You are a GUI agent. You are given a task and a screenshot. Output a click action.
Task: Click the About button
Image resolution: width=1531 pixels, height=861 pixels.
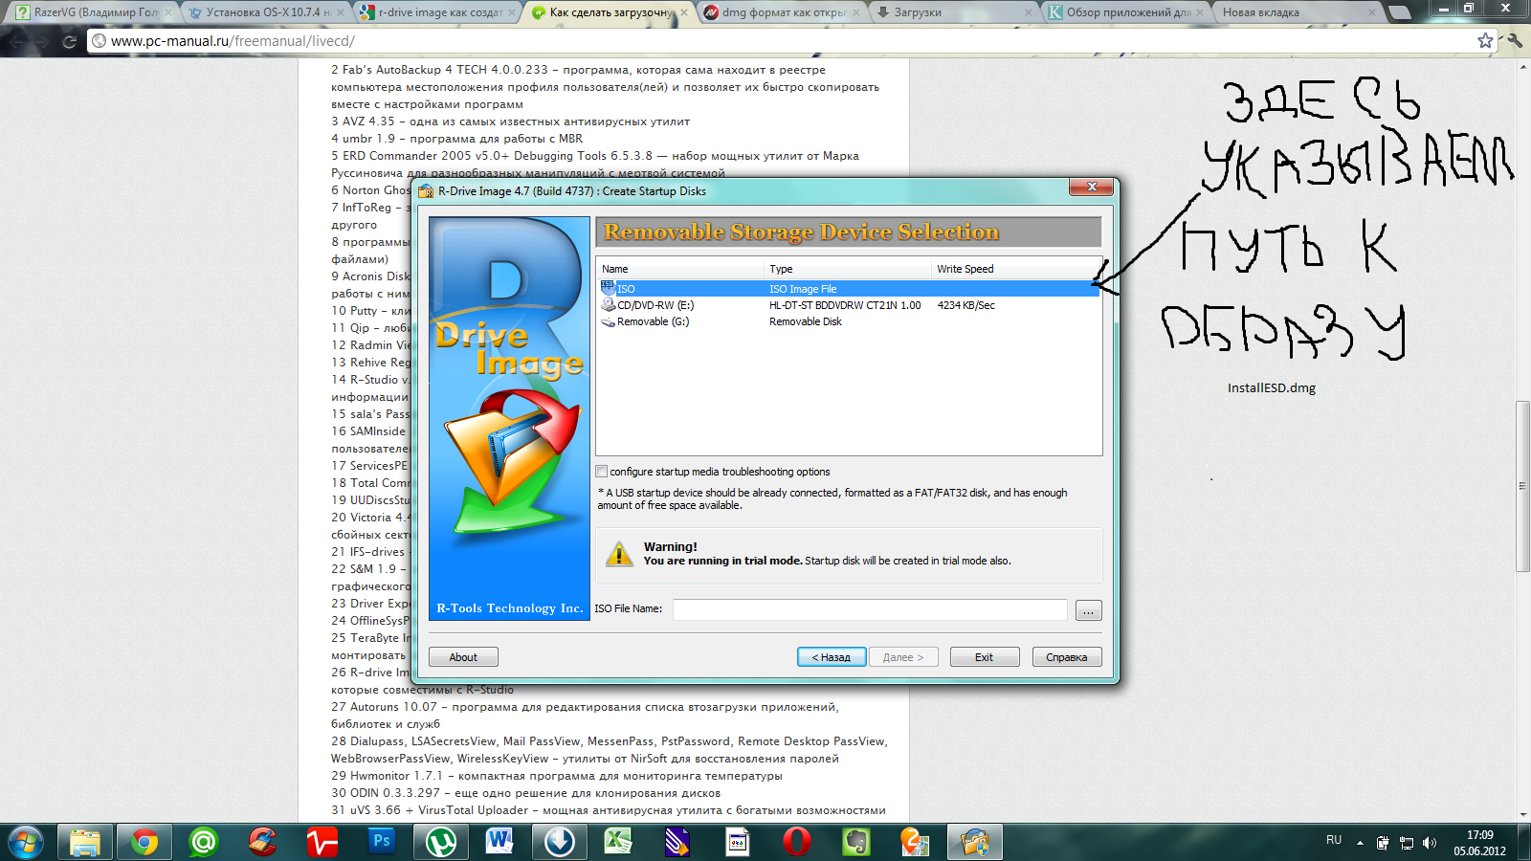pos(463,657)
